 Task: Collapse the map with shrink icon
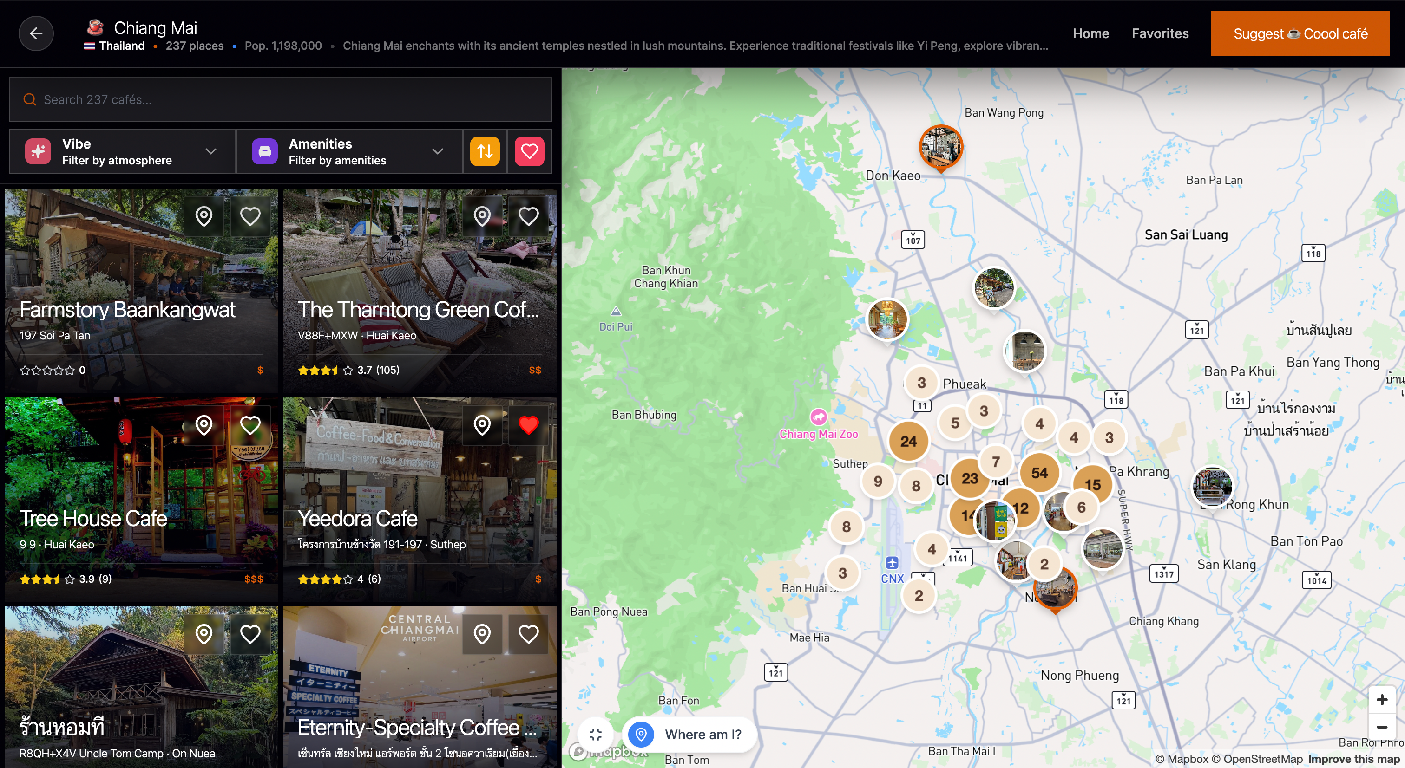tap(596, 734)
